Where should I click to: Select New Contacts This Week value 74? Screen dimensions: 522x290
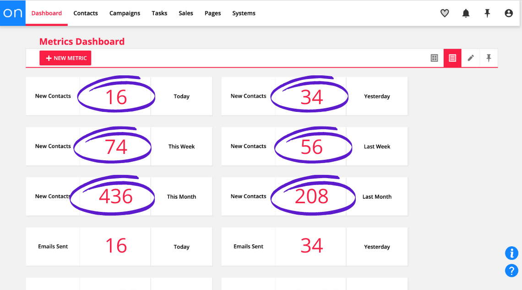point(116,147)
